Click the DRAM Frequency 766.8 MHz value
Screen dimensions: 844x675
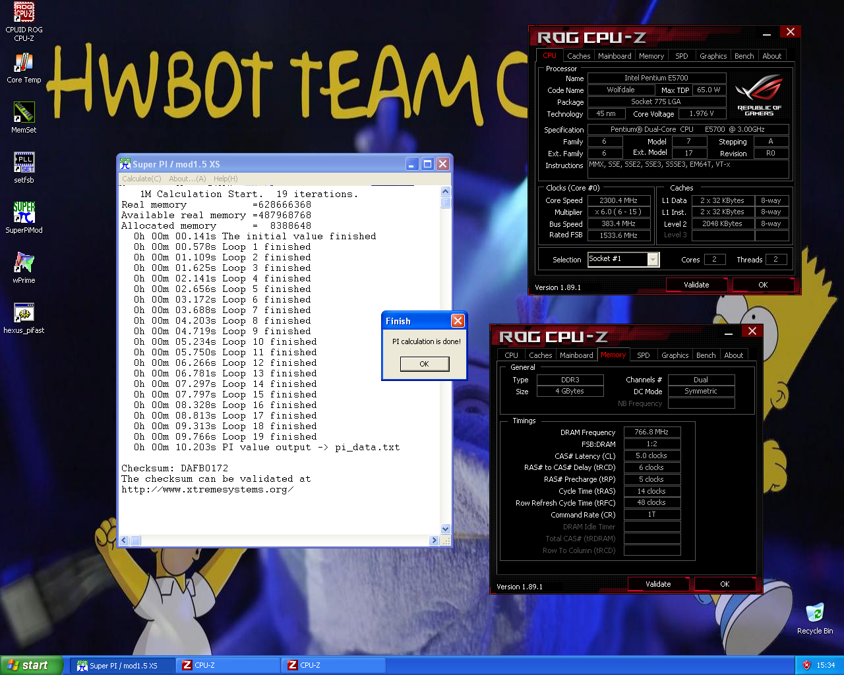tap(651, 432)
